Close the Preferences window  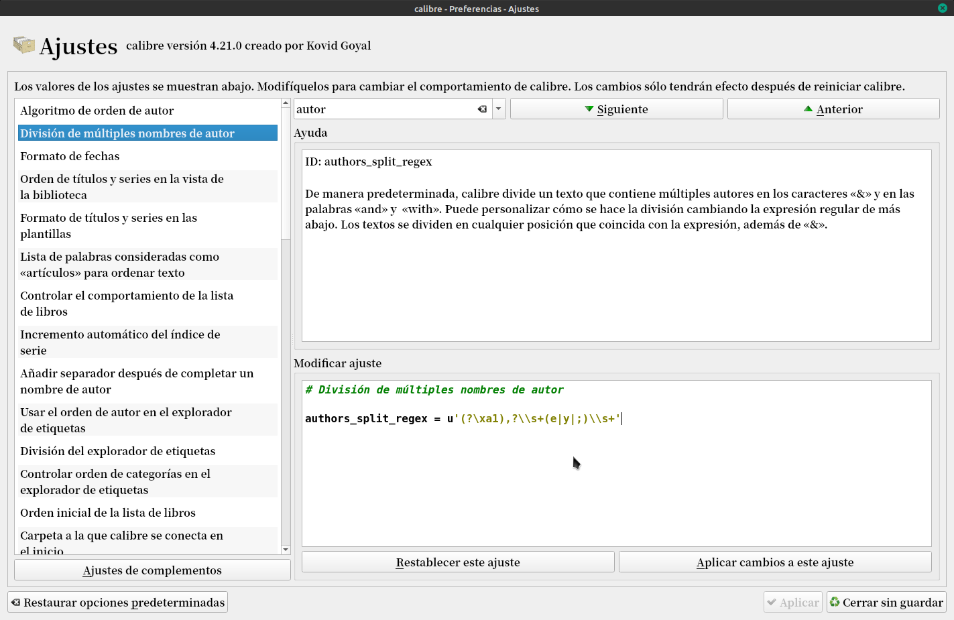pyautogui.click(x=942, y=8)
